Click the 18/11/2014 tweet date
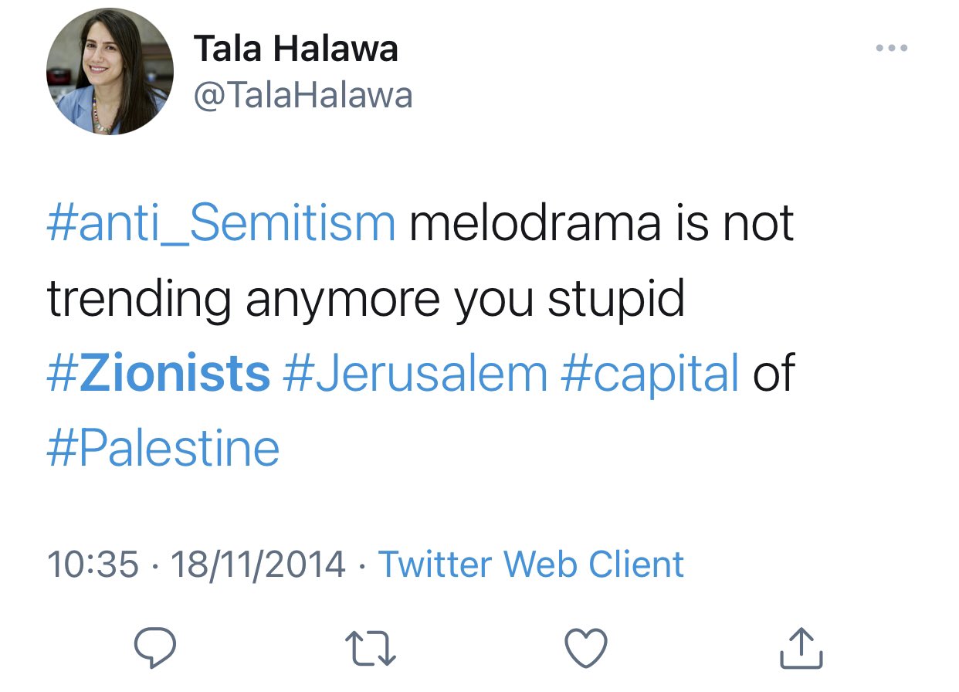 (x=258, y=564)
